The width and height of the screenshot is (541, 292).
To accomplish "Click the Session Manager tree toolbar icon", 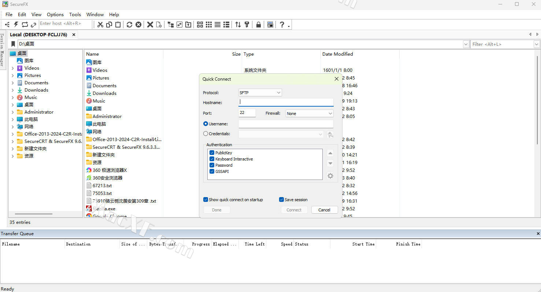I will tap(7, 25).
